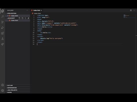Click the title Hello line
The width and height of the screenshot is (137, 102).
45,27
